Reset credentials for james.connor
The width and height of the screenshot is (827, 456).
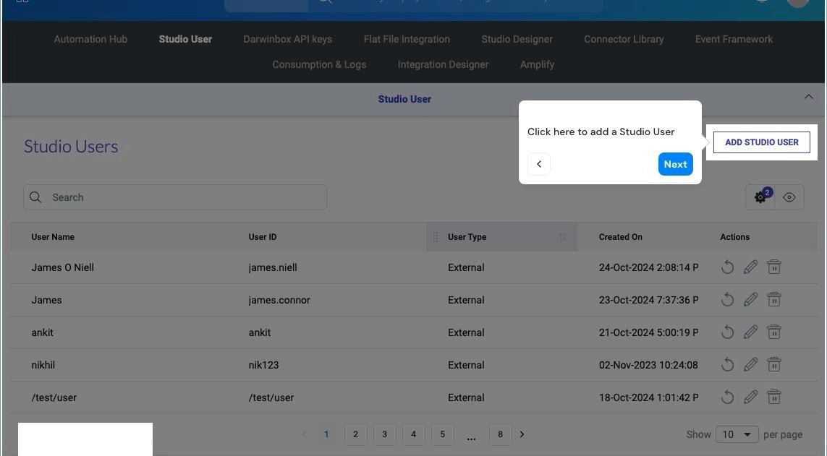click(727, 300)
